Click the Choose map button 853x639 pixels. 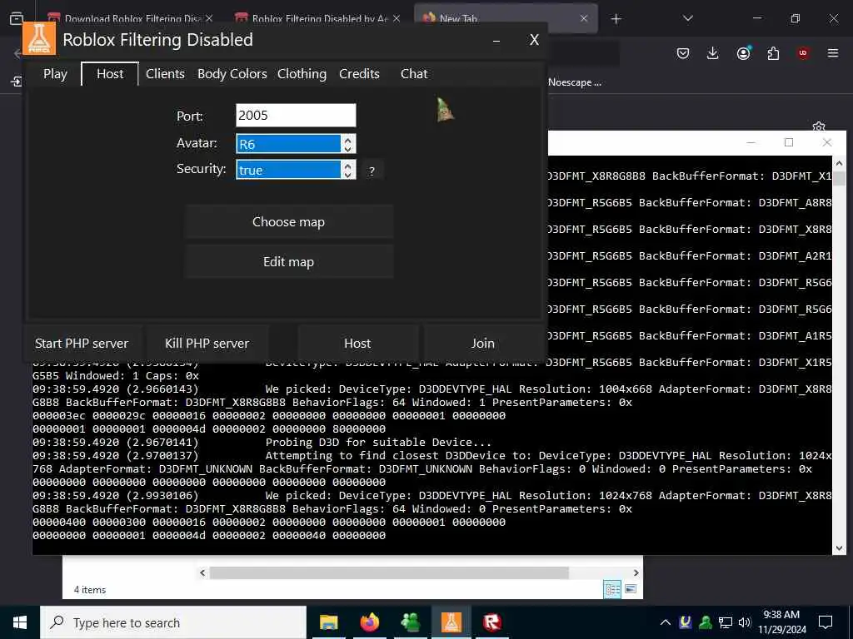[x=288, y=221]
